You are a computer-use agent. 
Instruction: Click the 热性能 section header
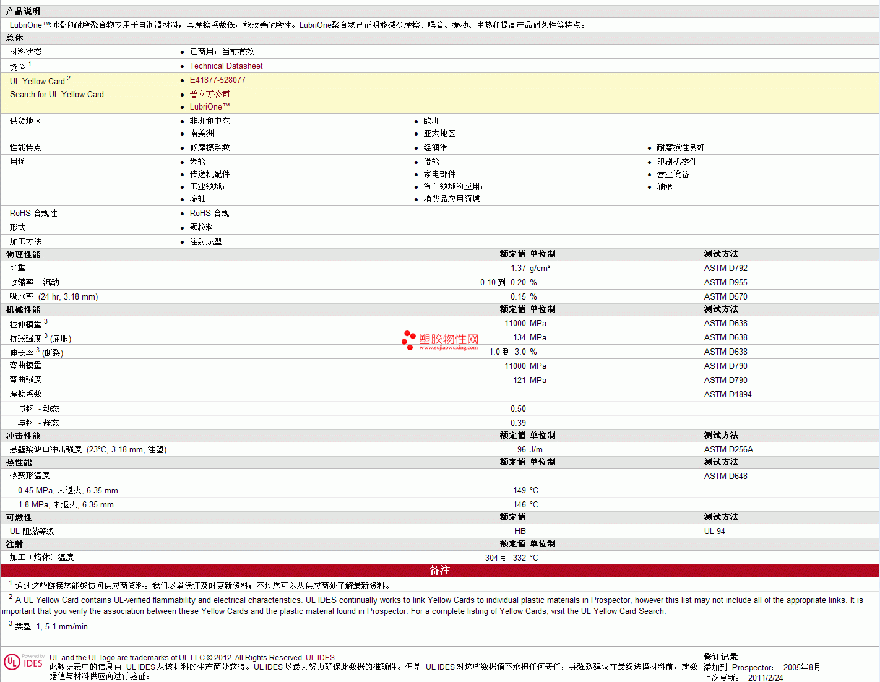pyautogui.click(x=19, y=462)
